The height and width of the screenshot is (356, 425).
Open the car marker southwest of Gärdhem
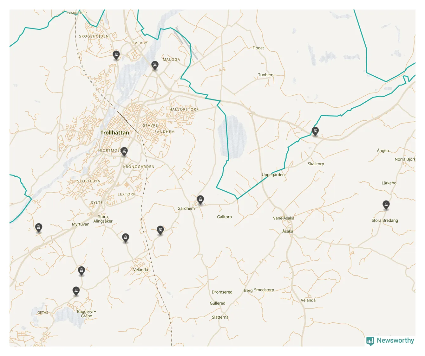pos(160,230)
